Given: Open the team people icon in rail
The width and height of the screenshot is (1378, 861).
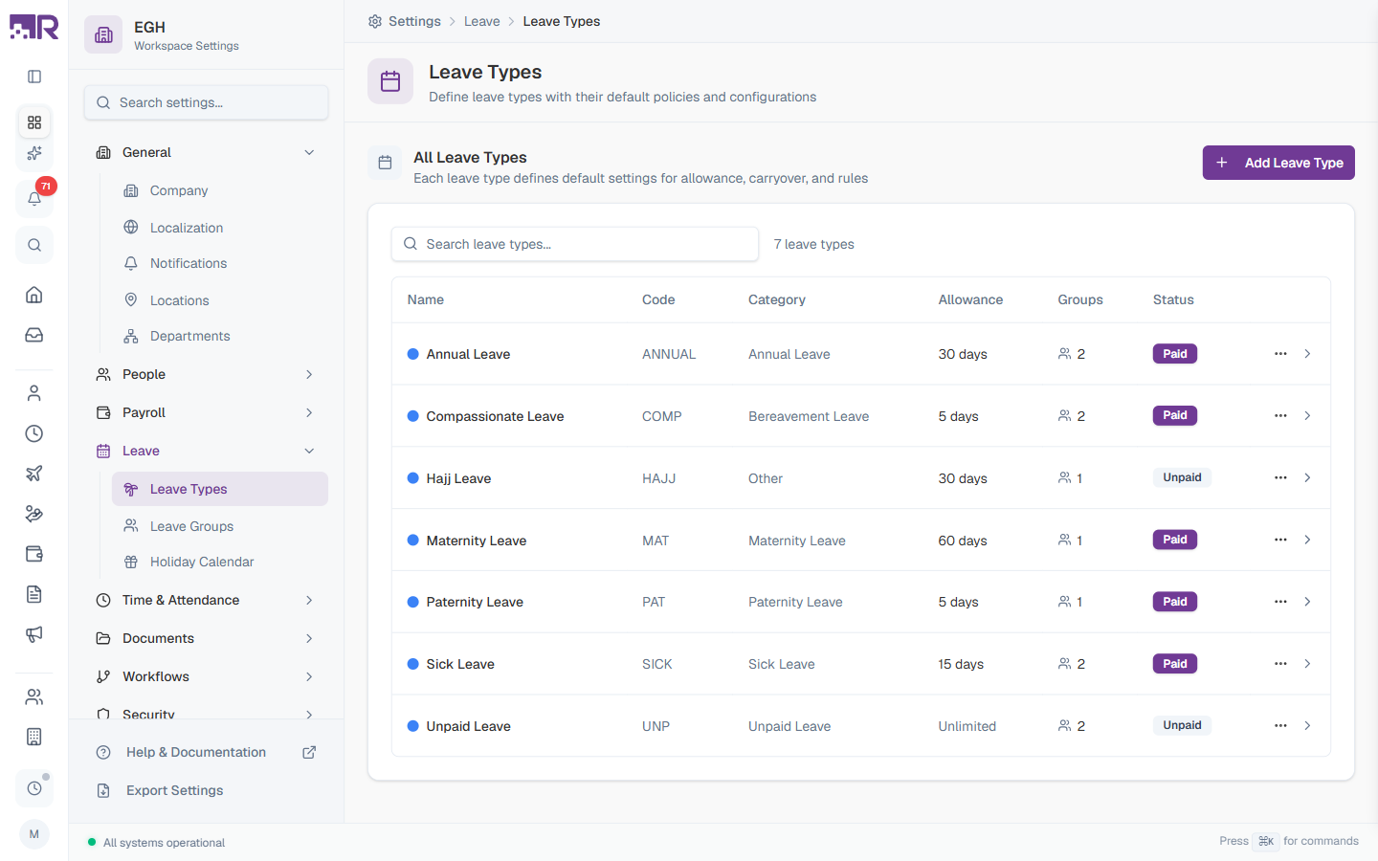Looking at the screenshot, I should [34, 696].
